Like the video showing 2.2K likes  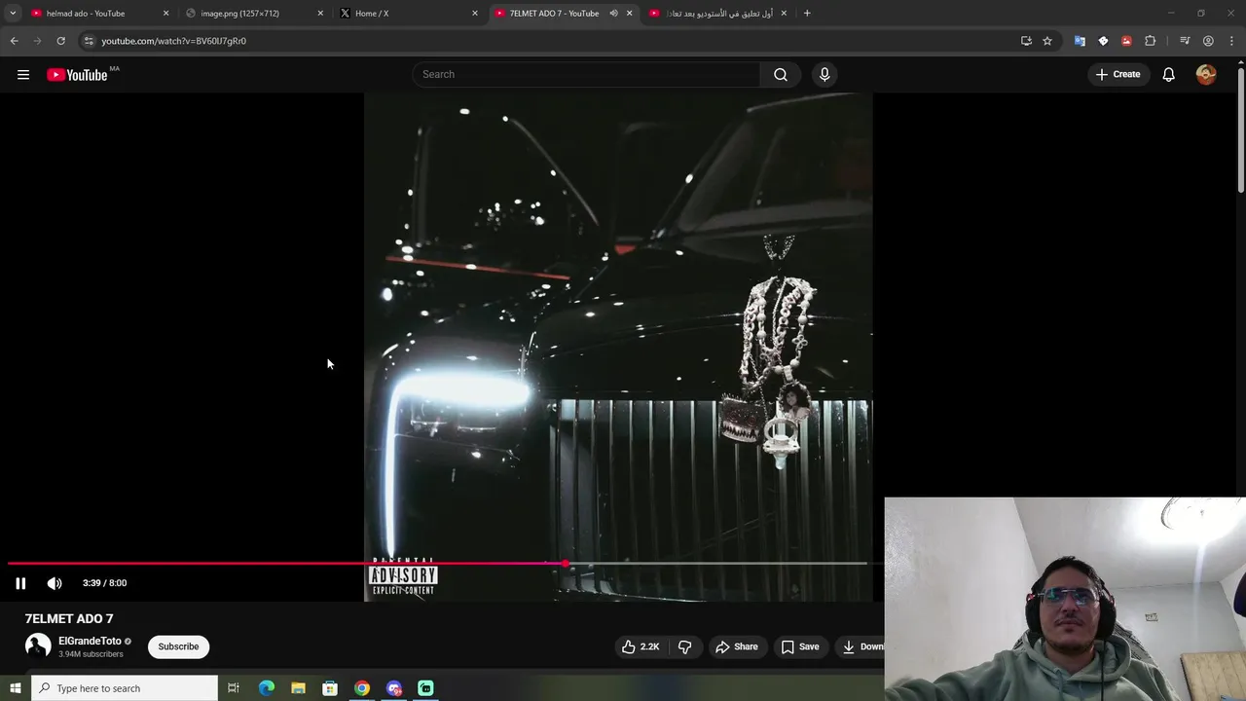(641, 646)
